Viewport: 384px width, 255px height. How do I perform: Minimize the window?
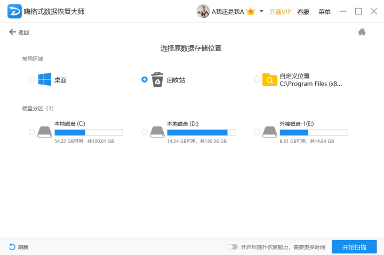click(x=343, y=11)
